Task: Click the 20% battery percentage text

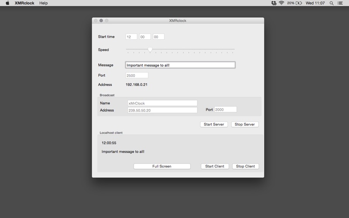Action: [291, 3]
